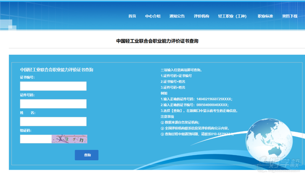Focus the 姓名 input field
Screen dimensions: 305x177
point(53,121)
